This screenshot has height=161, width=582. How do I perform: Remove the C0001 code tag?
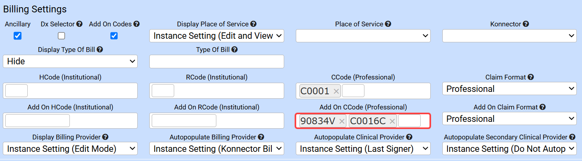coord(336,91)
